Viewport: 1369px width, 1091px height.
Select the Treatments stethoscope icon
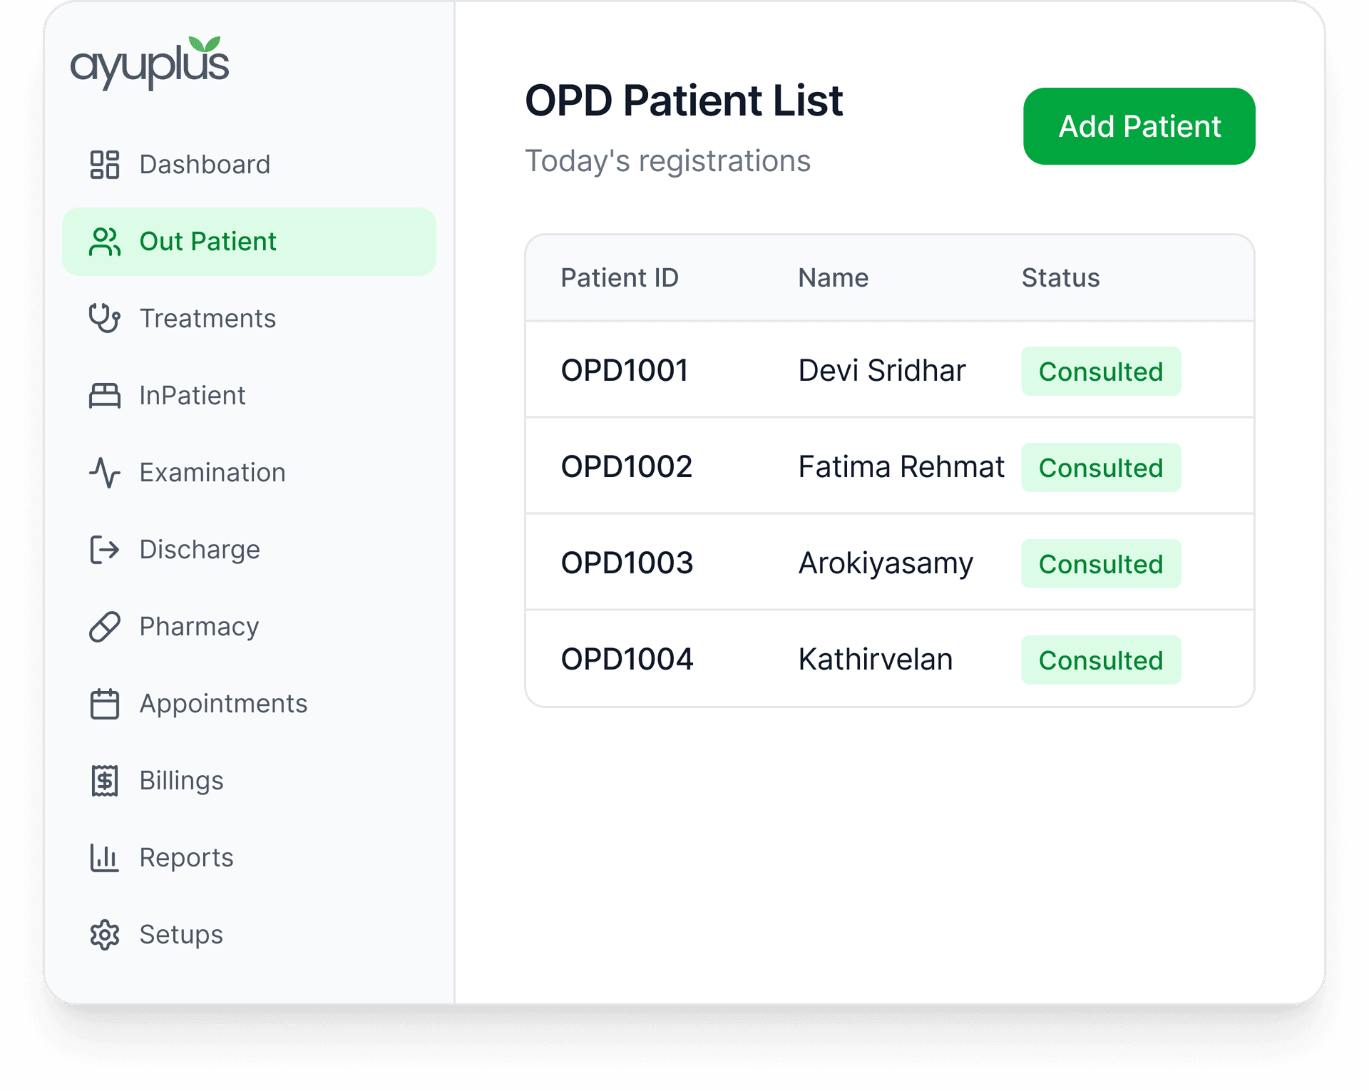tap(104, 319)
